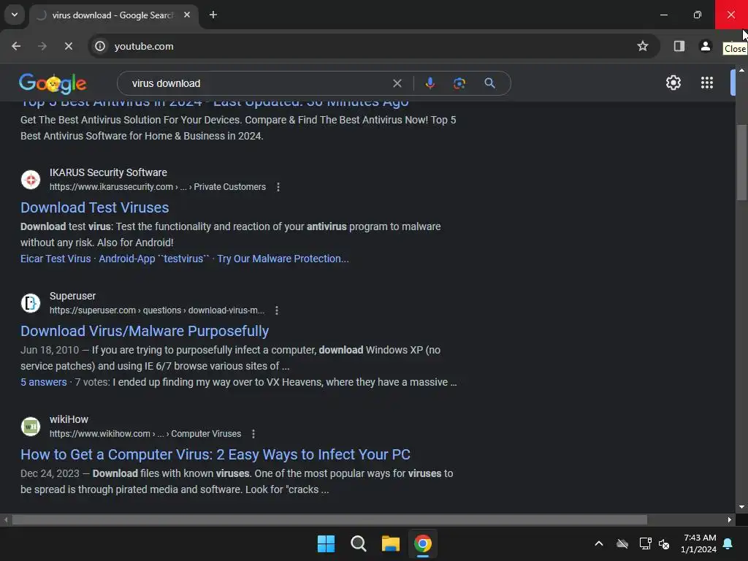This screenshot has height=561, width=748.
Task: Show hidden system tray icons
Action: click(599, 543)
